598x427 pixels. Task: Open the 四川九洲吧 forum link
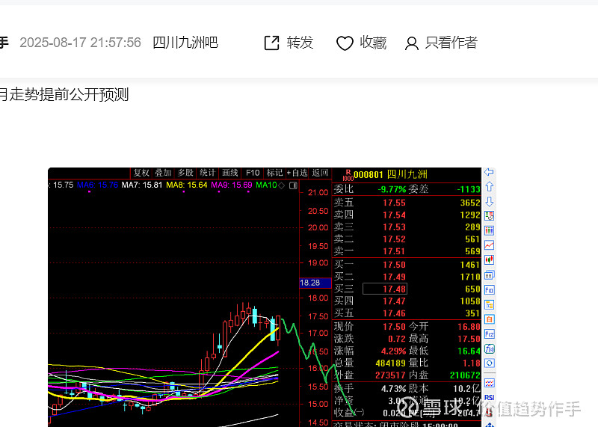[x=185, y=43]
